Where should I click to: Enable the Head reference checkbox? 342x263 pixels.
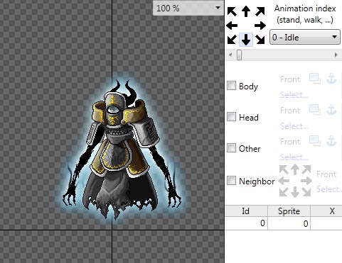tap(231, 117)
